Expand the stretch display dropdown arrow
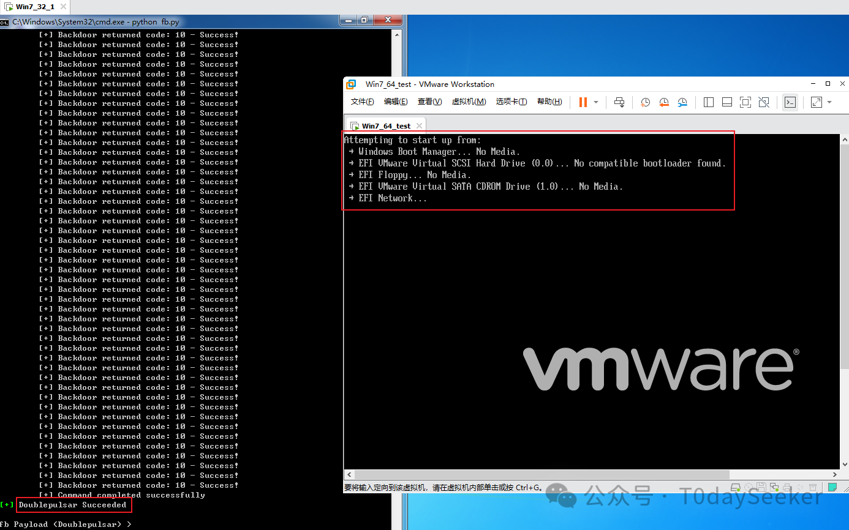The width and height of the screenshot is (849, 530). tap(829, 102)
